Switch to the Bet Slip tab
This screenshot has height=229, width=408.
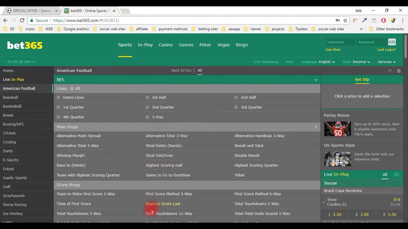click(x=362, y=80)
